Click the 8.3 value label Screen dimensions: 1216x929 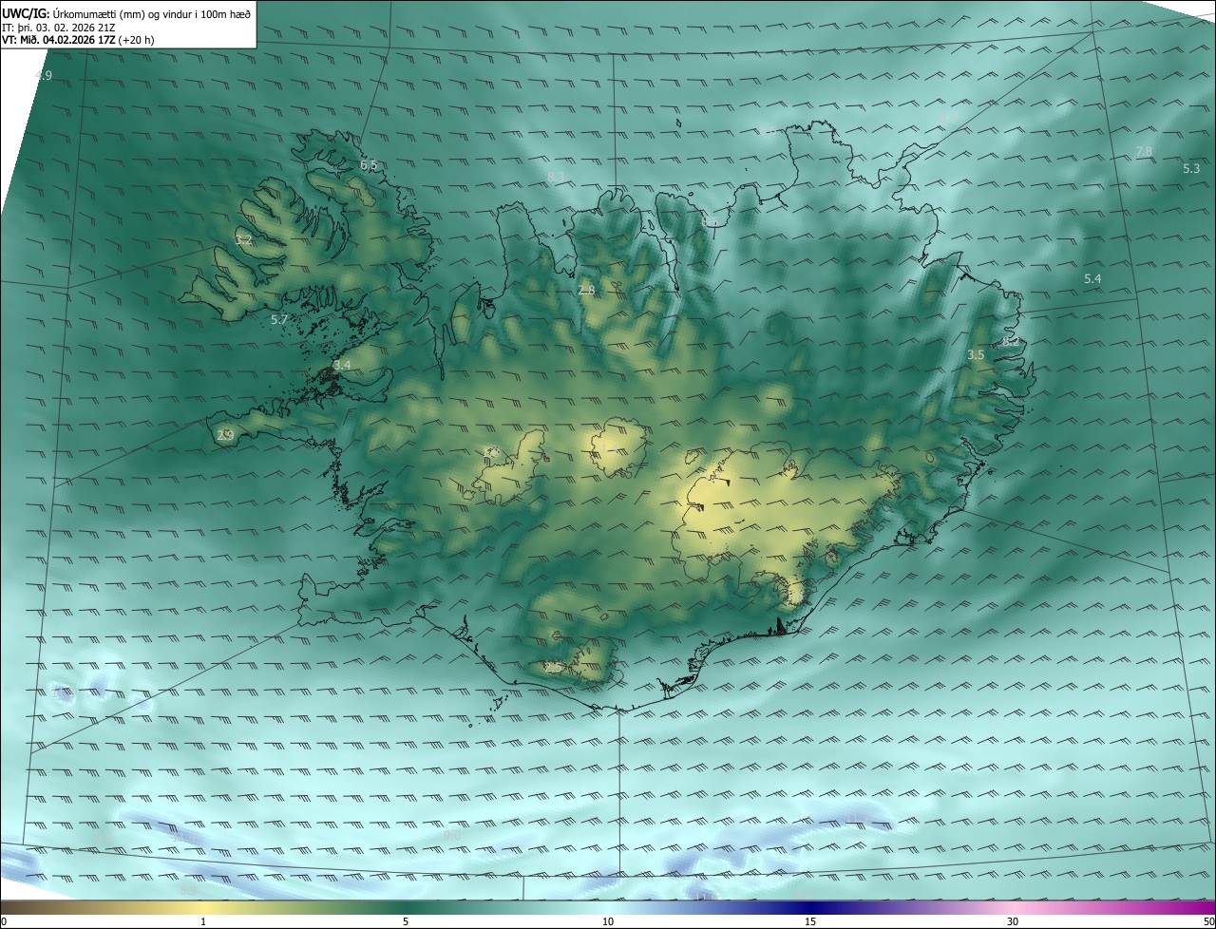coord(556,177)
